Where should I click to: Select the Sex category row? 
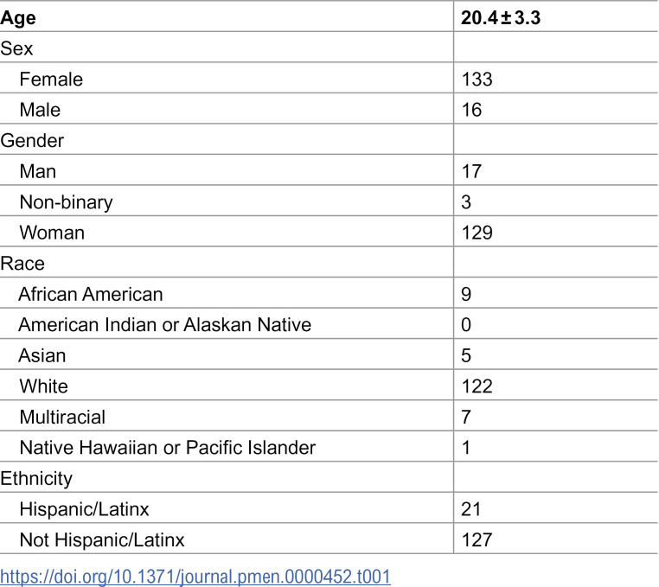[x=329, y=48]
